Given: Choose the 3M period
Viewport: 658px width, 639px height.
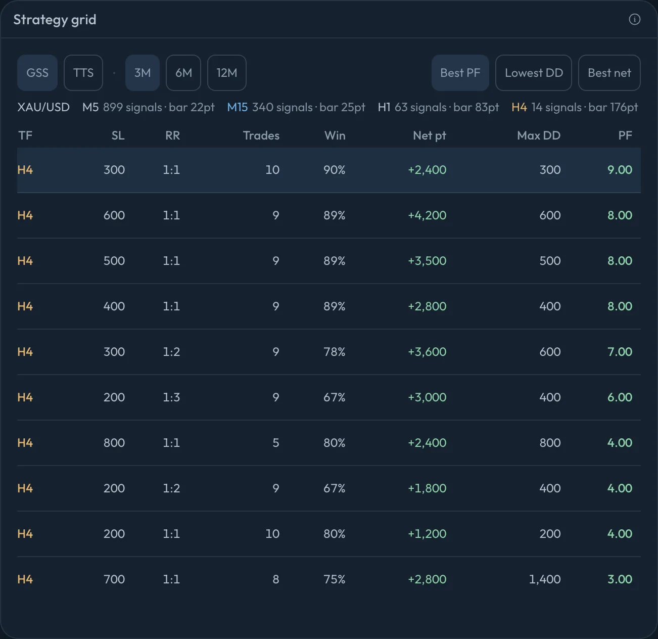Looking at the screenshot, I should pos(143,73).
